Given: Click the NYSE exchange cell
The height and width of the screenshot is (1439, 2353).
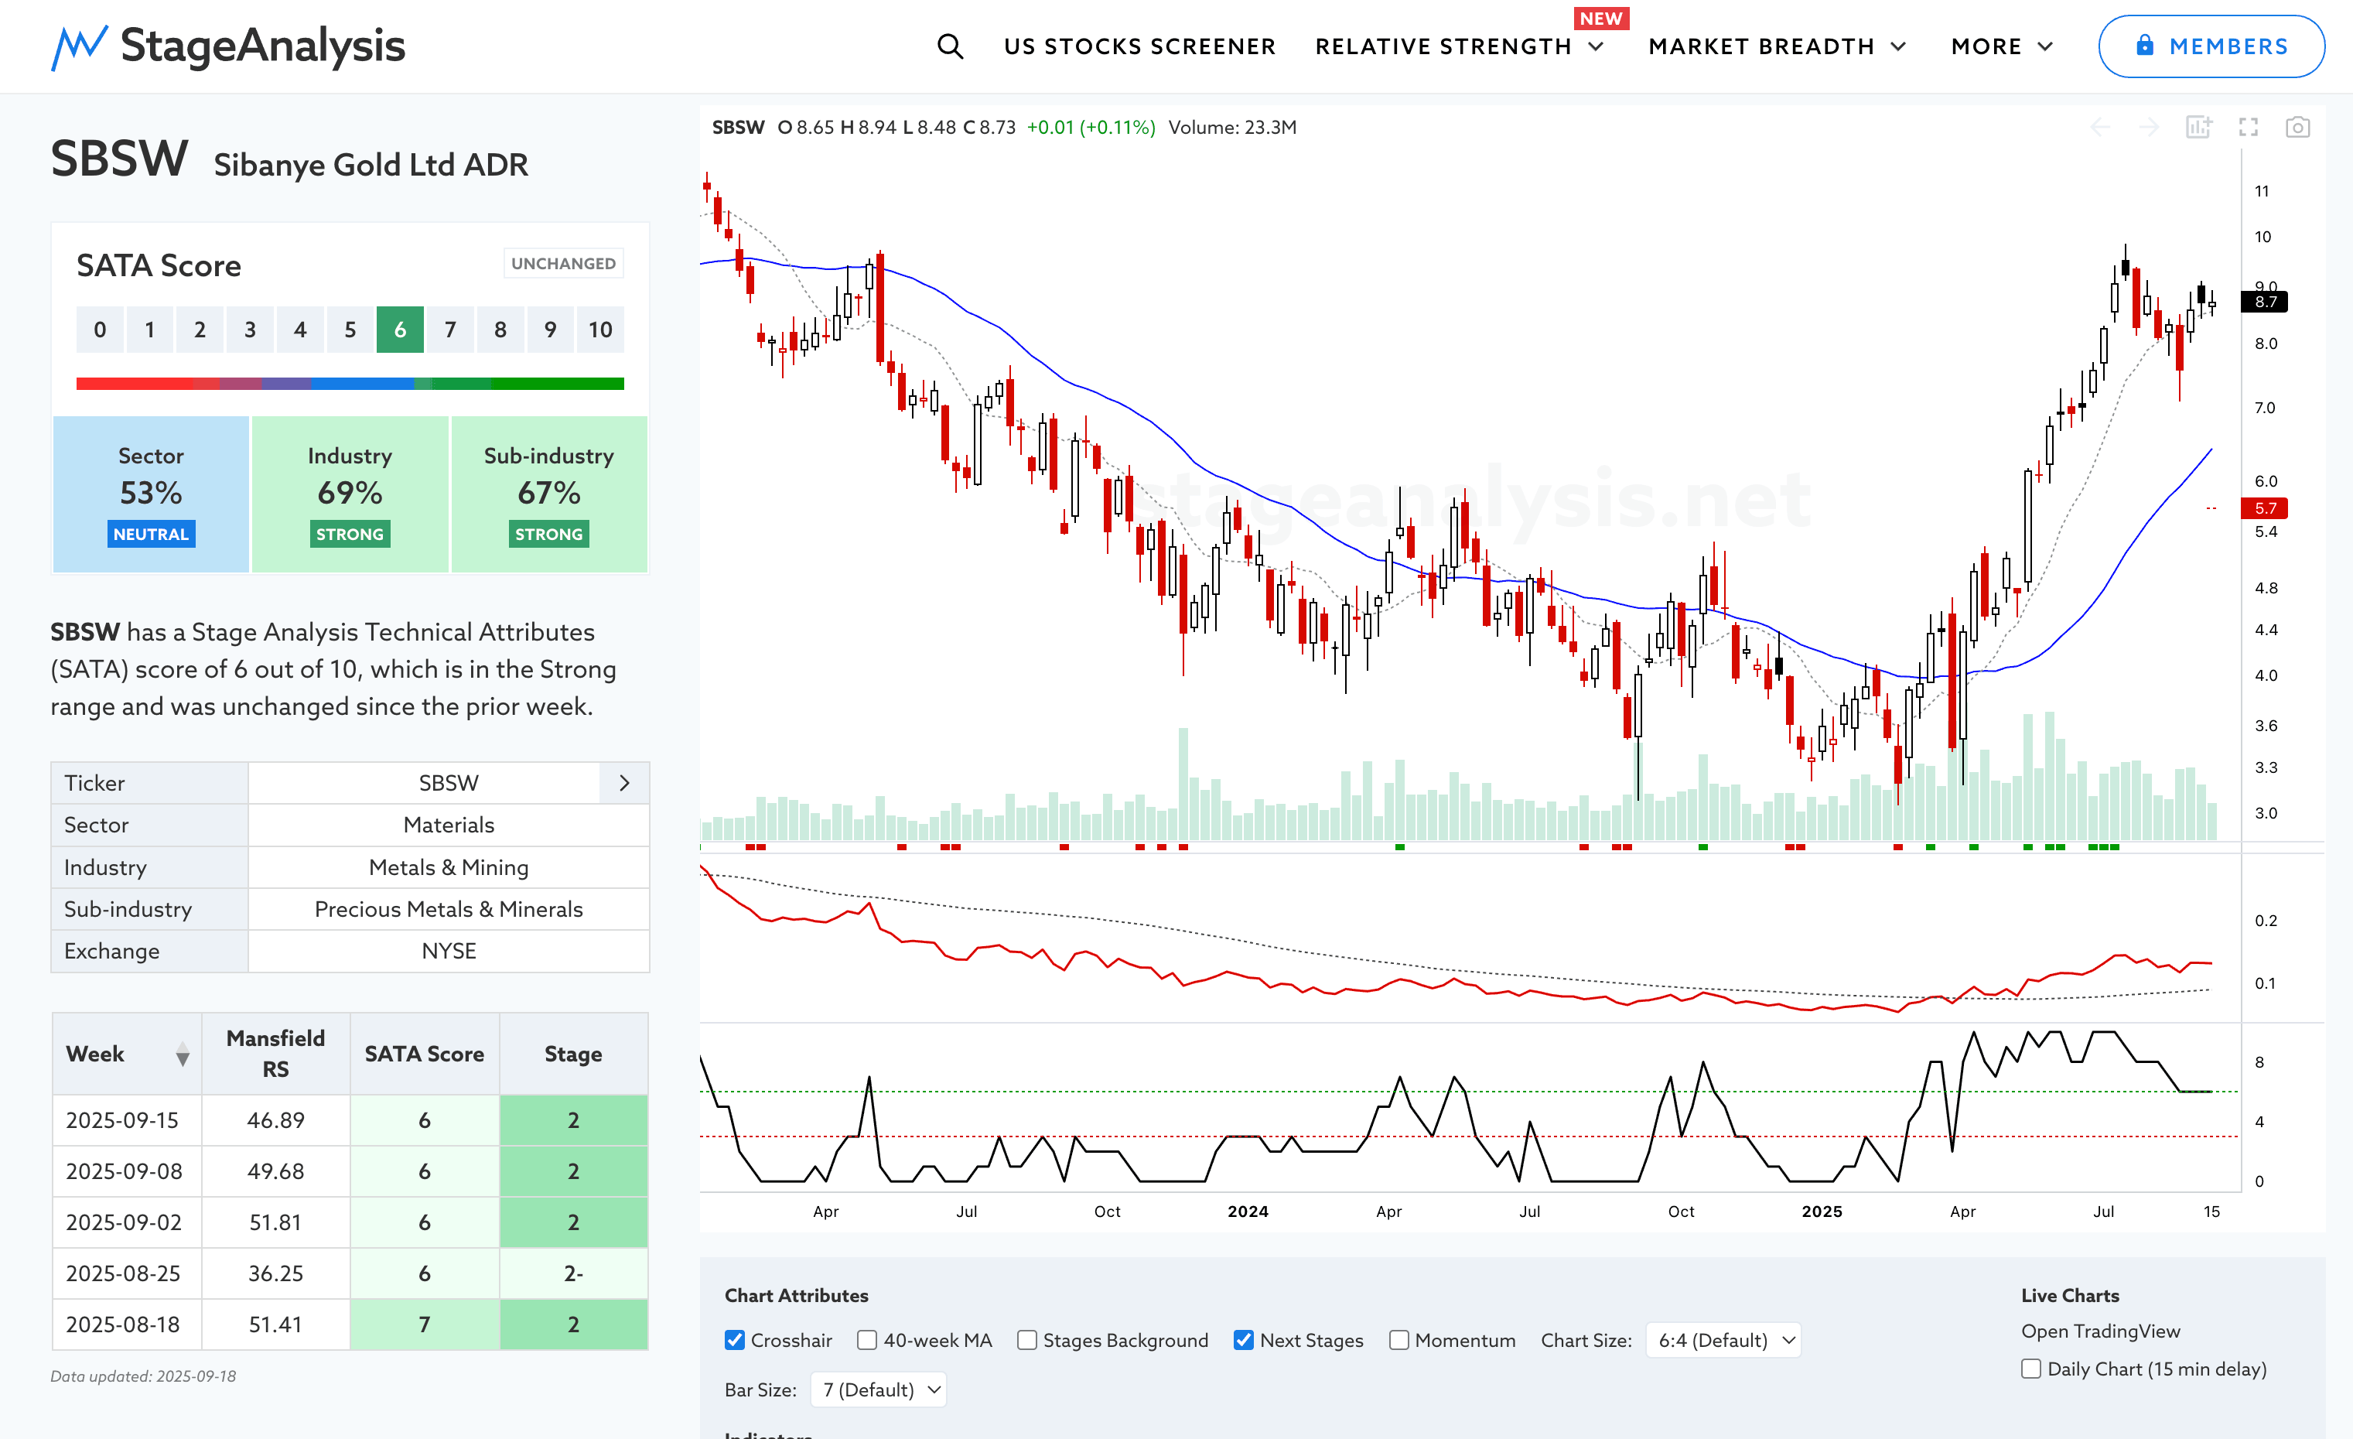Looking at the screenshot, I should pyautogui.click(x=449, y=951).
